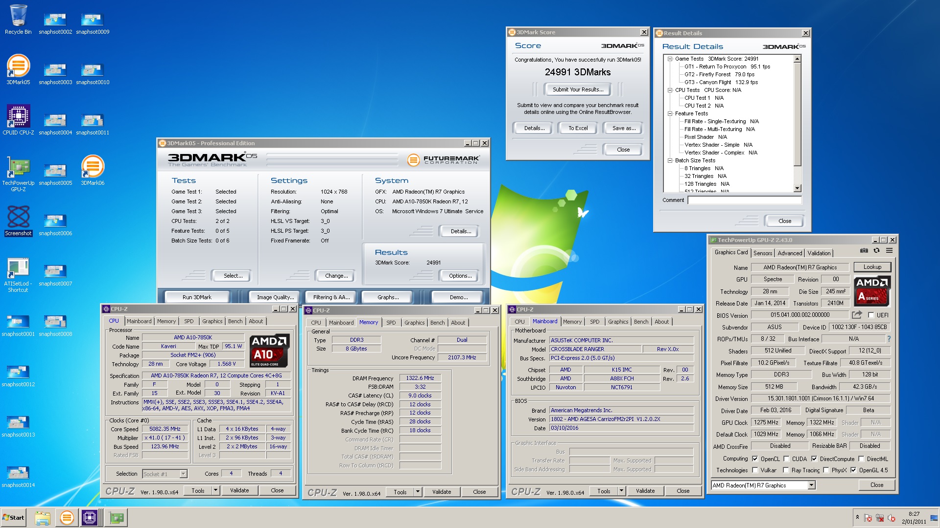The image size is (940, 528).
Task: Click the AMD A-Series logo in GPU-Z
Action: click(872, 291)
